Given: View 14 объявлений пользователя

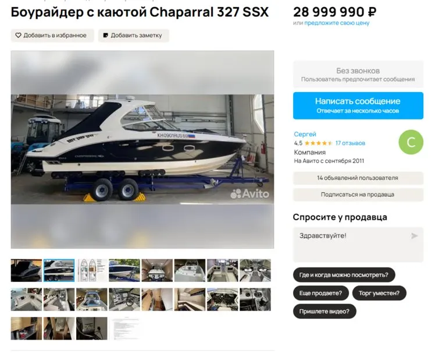Looking at the screenshot, I should pos(358,178).
